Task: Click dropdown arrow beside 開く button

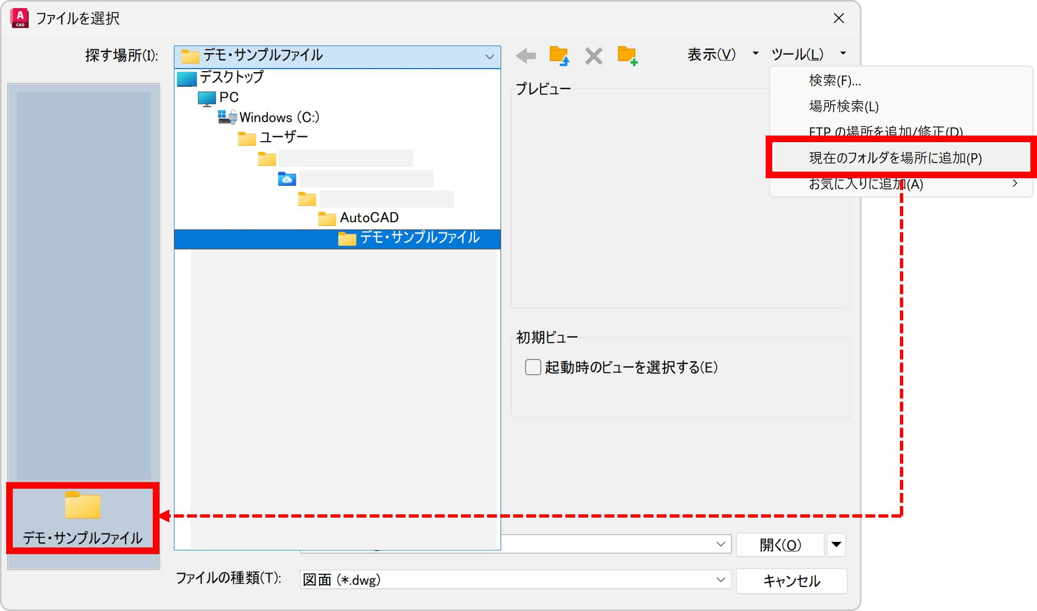Action: (836, 545)
